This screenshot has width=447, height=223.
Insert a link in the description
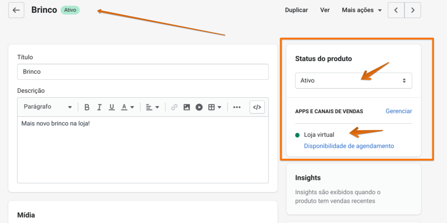[174, 107]
